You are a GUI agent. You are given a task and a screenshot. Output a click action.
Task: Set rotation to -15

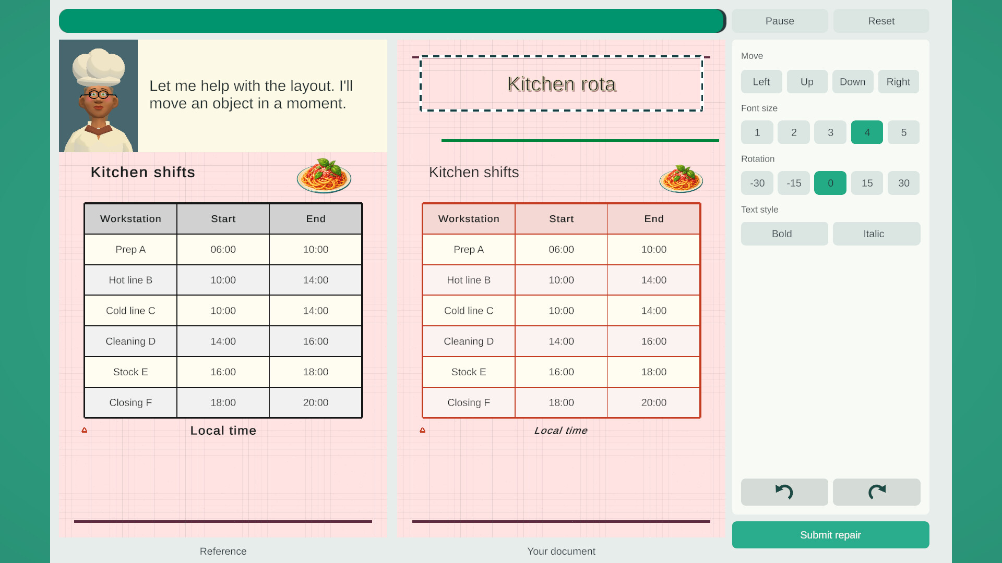[x=794, y=183]
